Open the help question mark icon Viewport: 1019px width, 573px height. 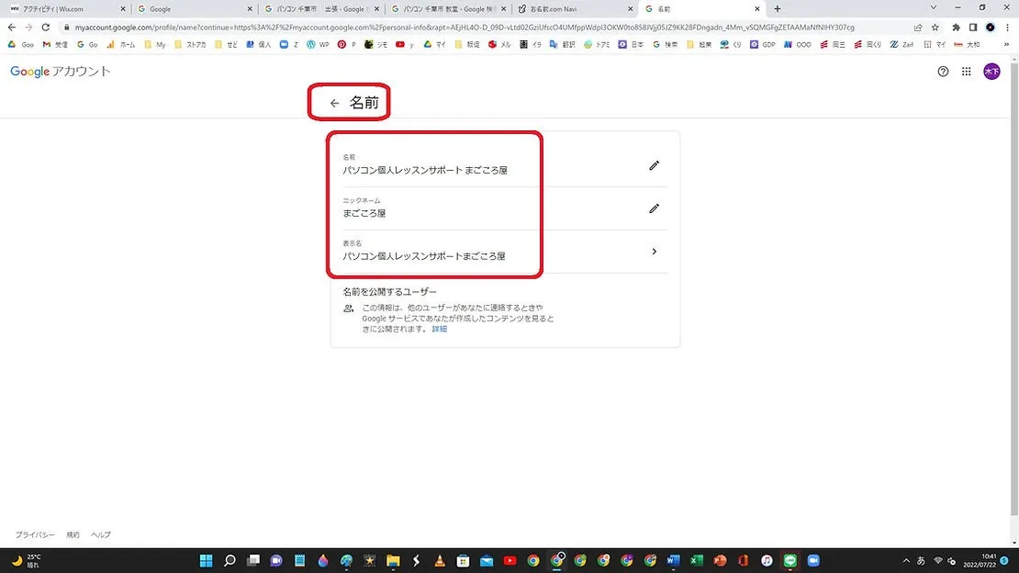943,72
